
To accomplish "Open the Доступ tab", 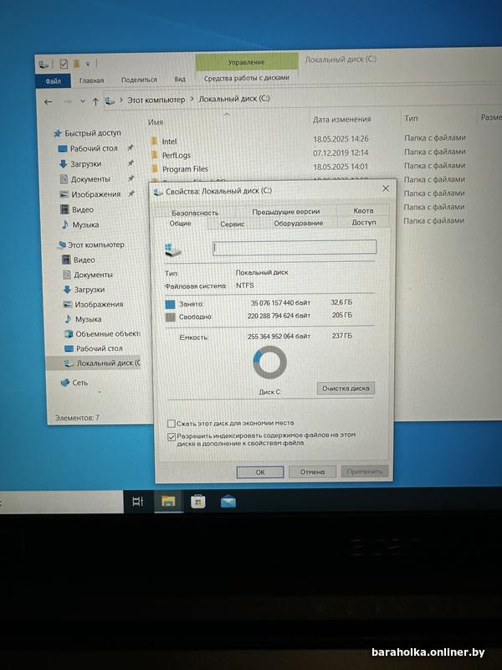I will [x=364, y=222].
